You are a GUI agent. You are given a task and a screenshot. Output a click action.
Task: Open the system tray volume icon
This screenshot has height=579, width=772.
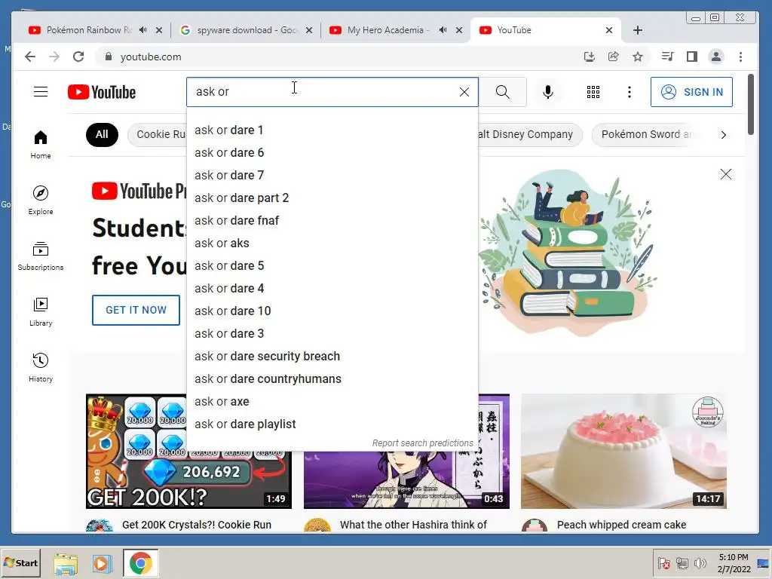700,562
